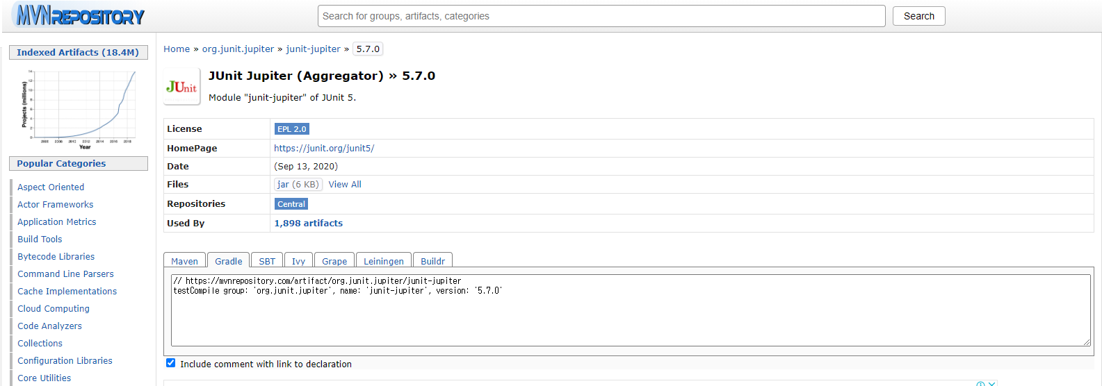This screenshot has width=1102, height=386.
Task: Close the advertisement with X icon
Action: [992, 383]
